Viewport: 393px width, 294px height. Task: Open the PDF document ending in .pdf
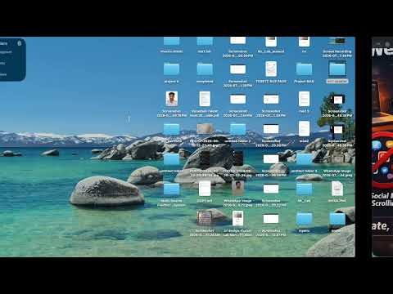(x=205, y=99)
